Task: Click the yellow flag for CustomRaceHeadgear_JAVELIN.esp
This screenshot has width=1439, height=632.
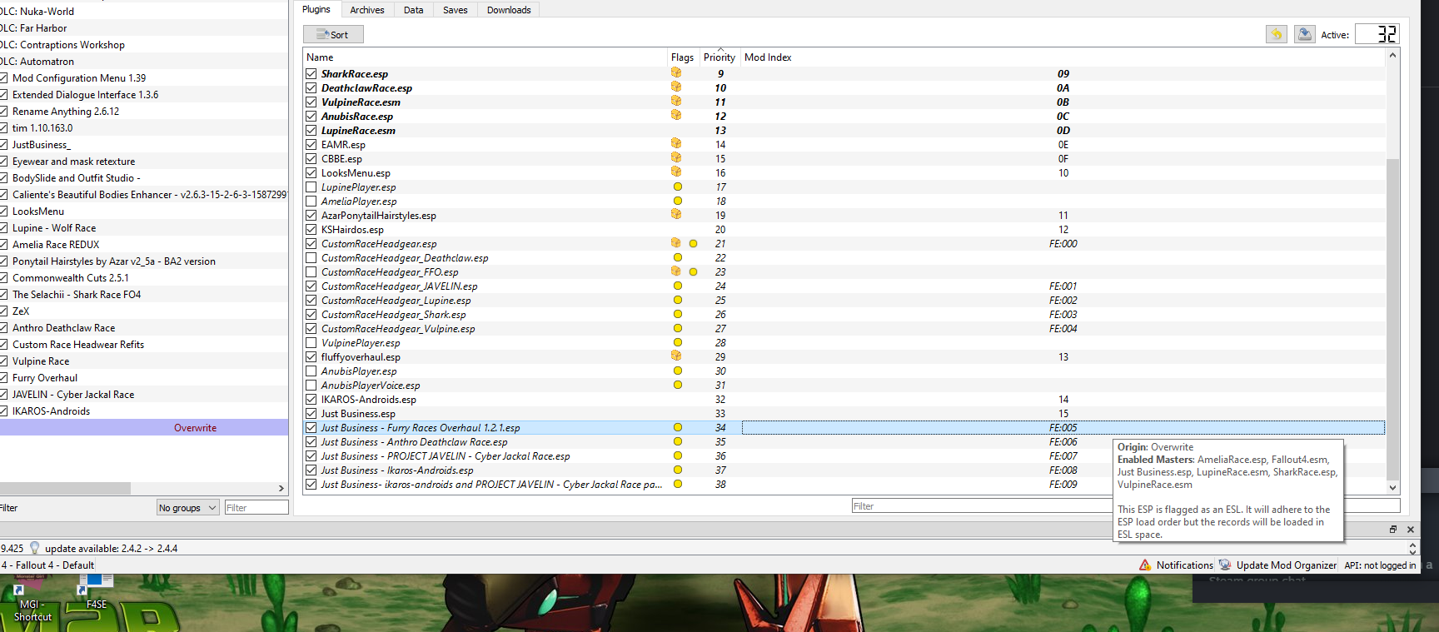Action: (x=678, y=286)
